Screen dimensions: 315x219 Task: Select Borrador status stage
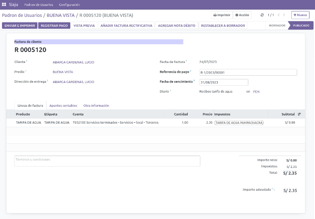click(277, 26)
